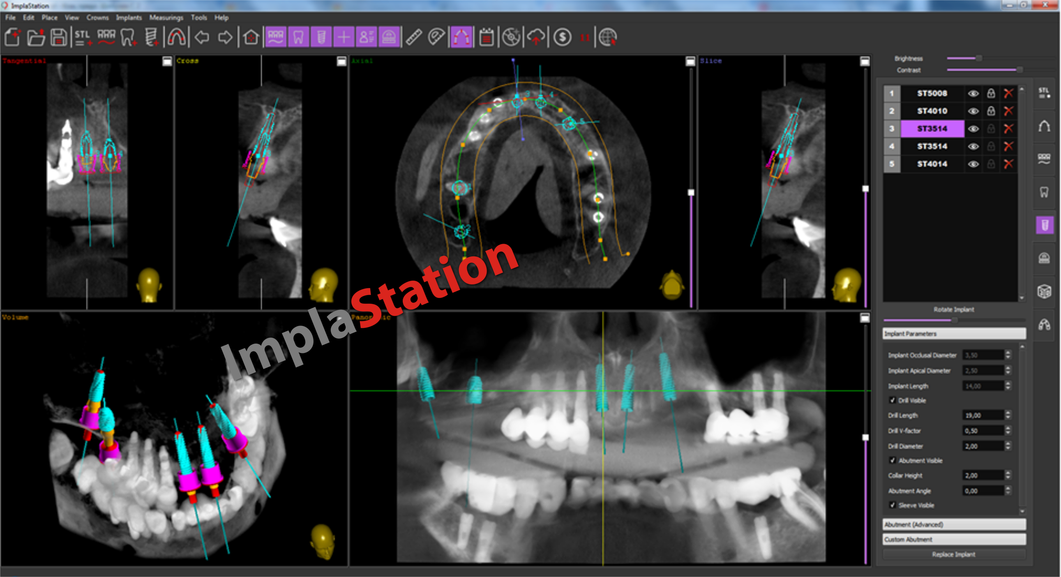The image size is (1061, 577).
Task: Expand the Custom Abutment section
Action: [x=954, y=539]
